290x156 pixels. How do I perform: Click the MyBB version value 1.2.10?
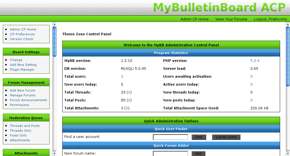127,60
